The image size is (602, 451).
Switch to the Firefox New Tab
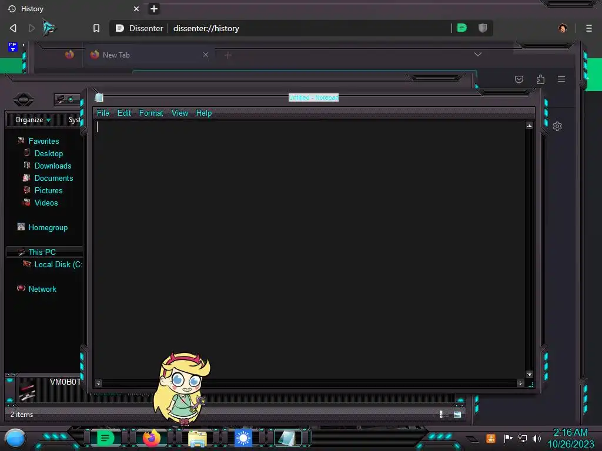[x=148, y=55]
